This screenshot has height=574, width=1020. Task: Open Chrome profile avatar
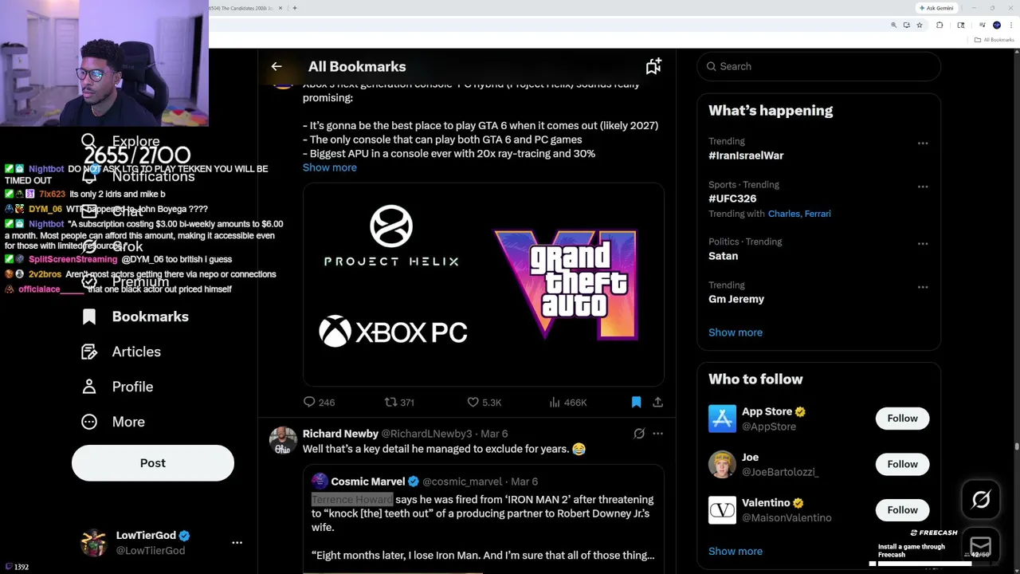pyautogui.click(x=997, y=26)
